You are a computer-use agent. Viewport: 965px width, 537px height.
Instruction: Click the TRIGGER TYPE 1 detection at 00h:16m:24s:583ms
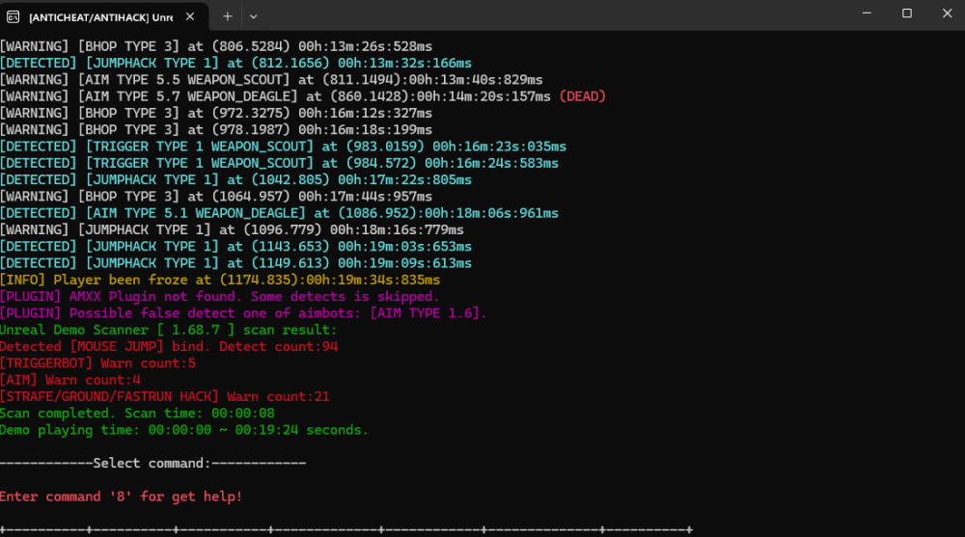point(280,163)
